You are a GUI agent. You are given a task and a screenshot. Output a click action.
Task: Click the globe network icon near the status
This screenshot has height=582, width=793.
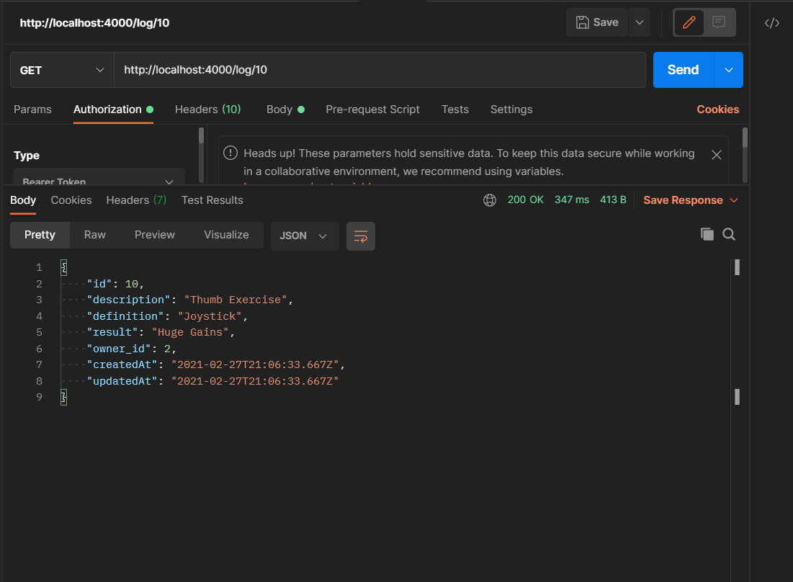tap(490, 200)
